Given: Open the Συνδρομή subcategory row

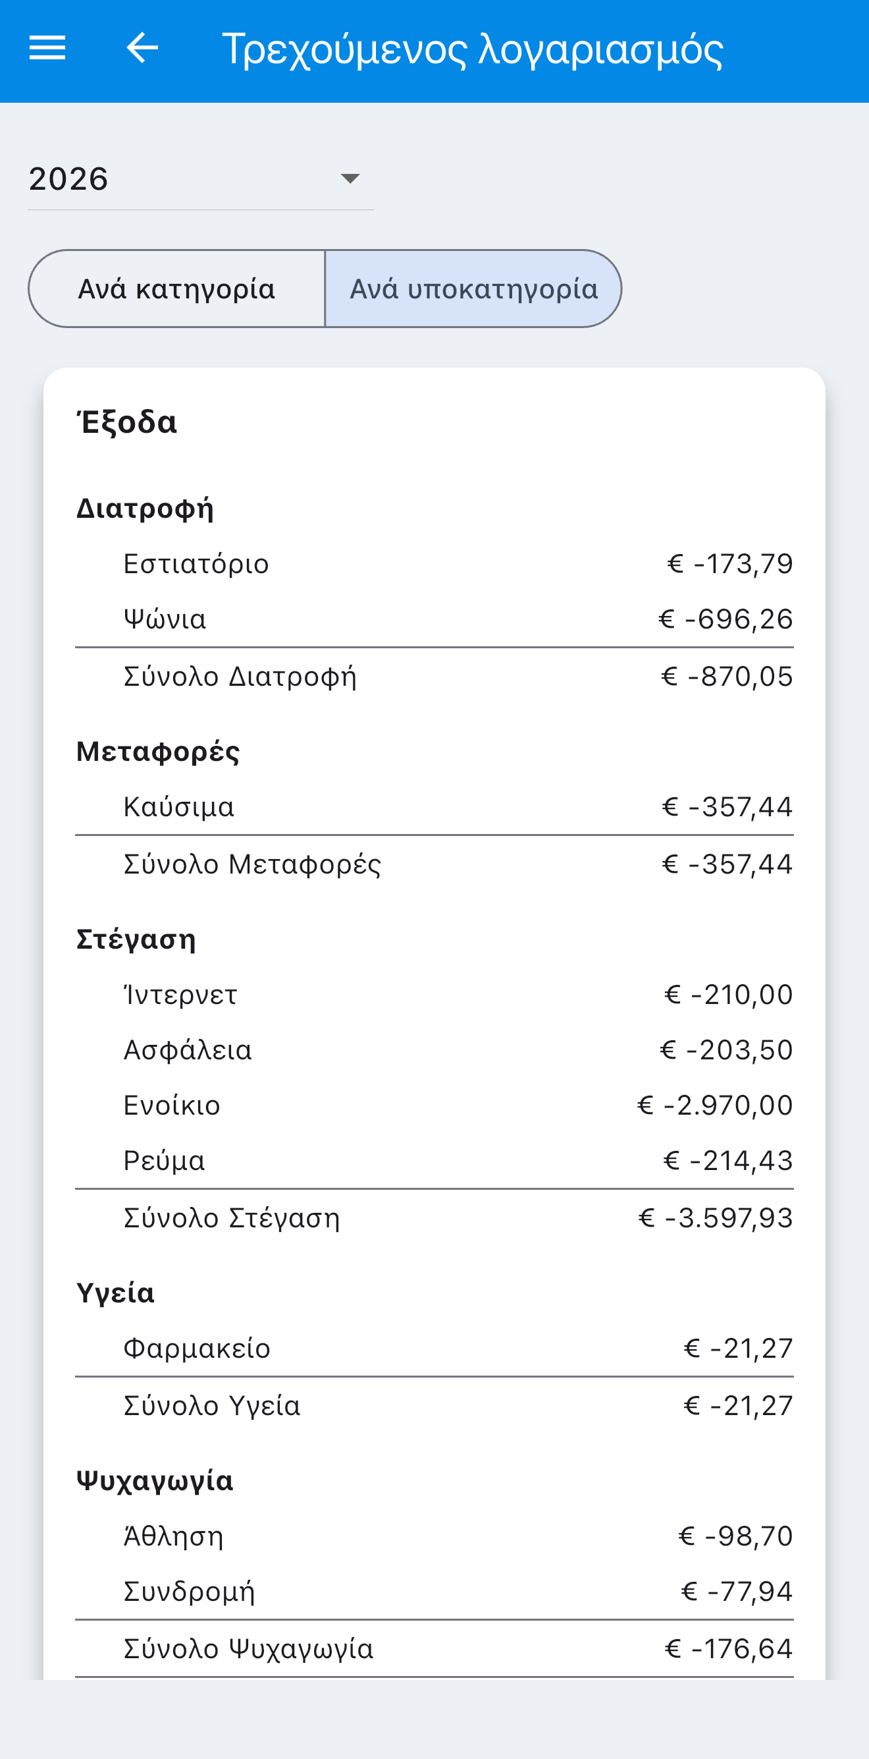Looking at the screenshot, I should 434,1592.
